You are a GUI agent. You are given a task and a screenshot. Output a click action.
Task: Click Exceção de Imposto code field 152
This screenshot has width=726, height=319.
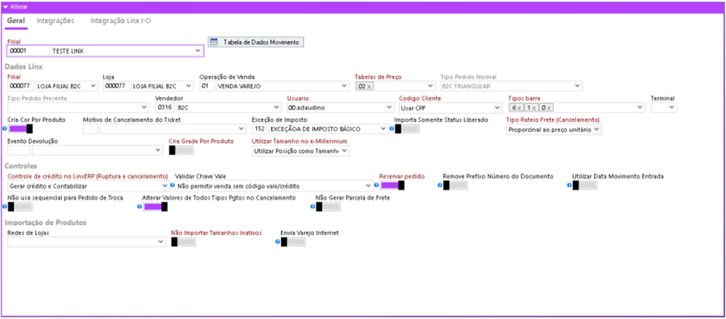tap(259, 129)
